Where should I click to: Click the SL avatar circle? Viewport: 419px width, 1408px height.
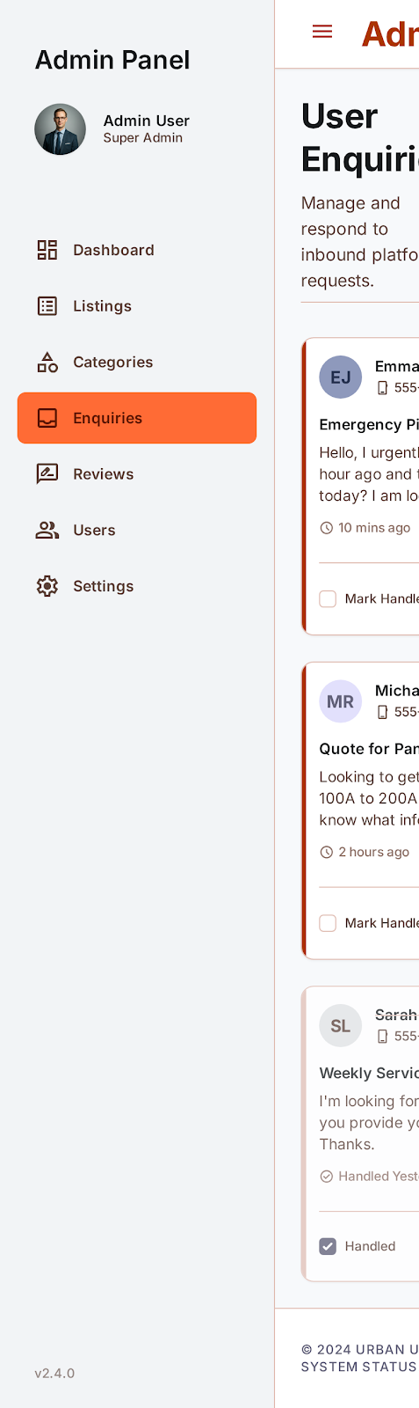point(341,1025)
